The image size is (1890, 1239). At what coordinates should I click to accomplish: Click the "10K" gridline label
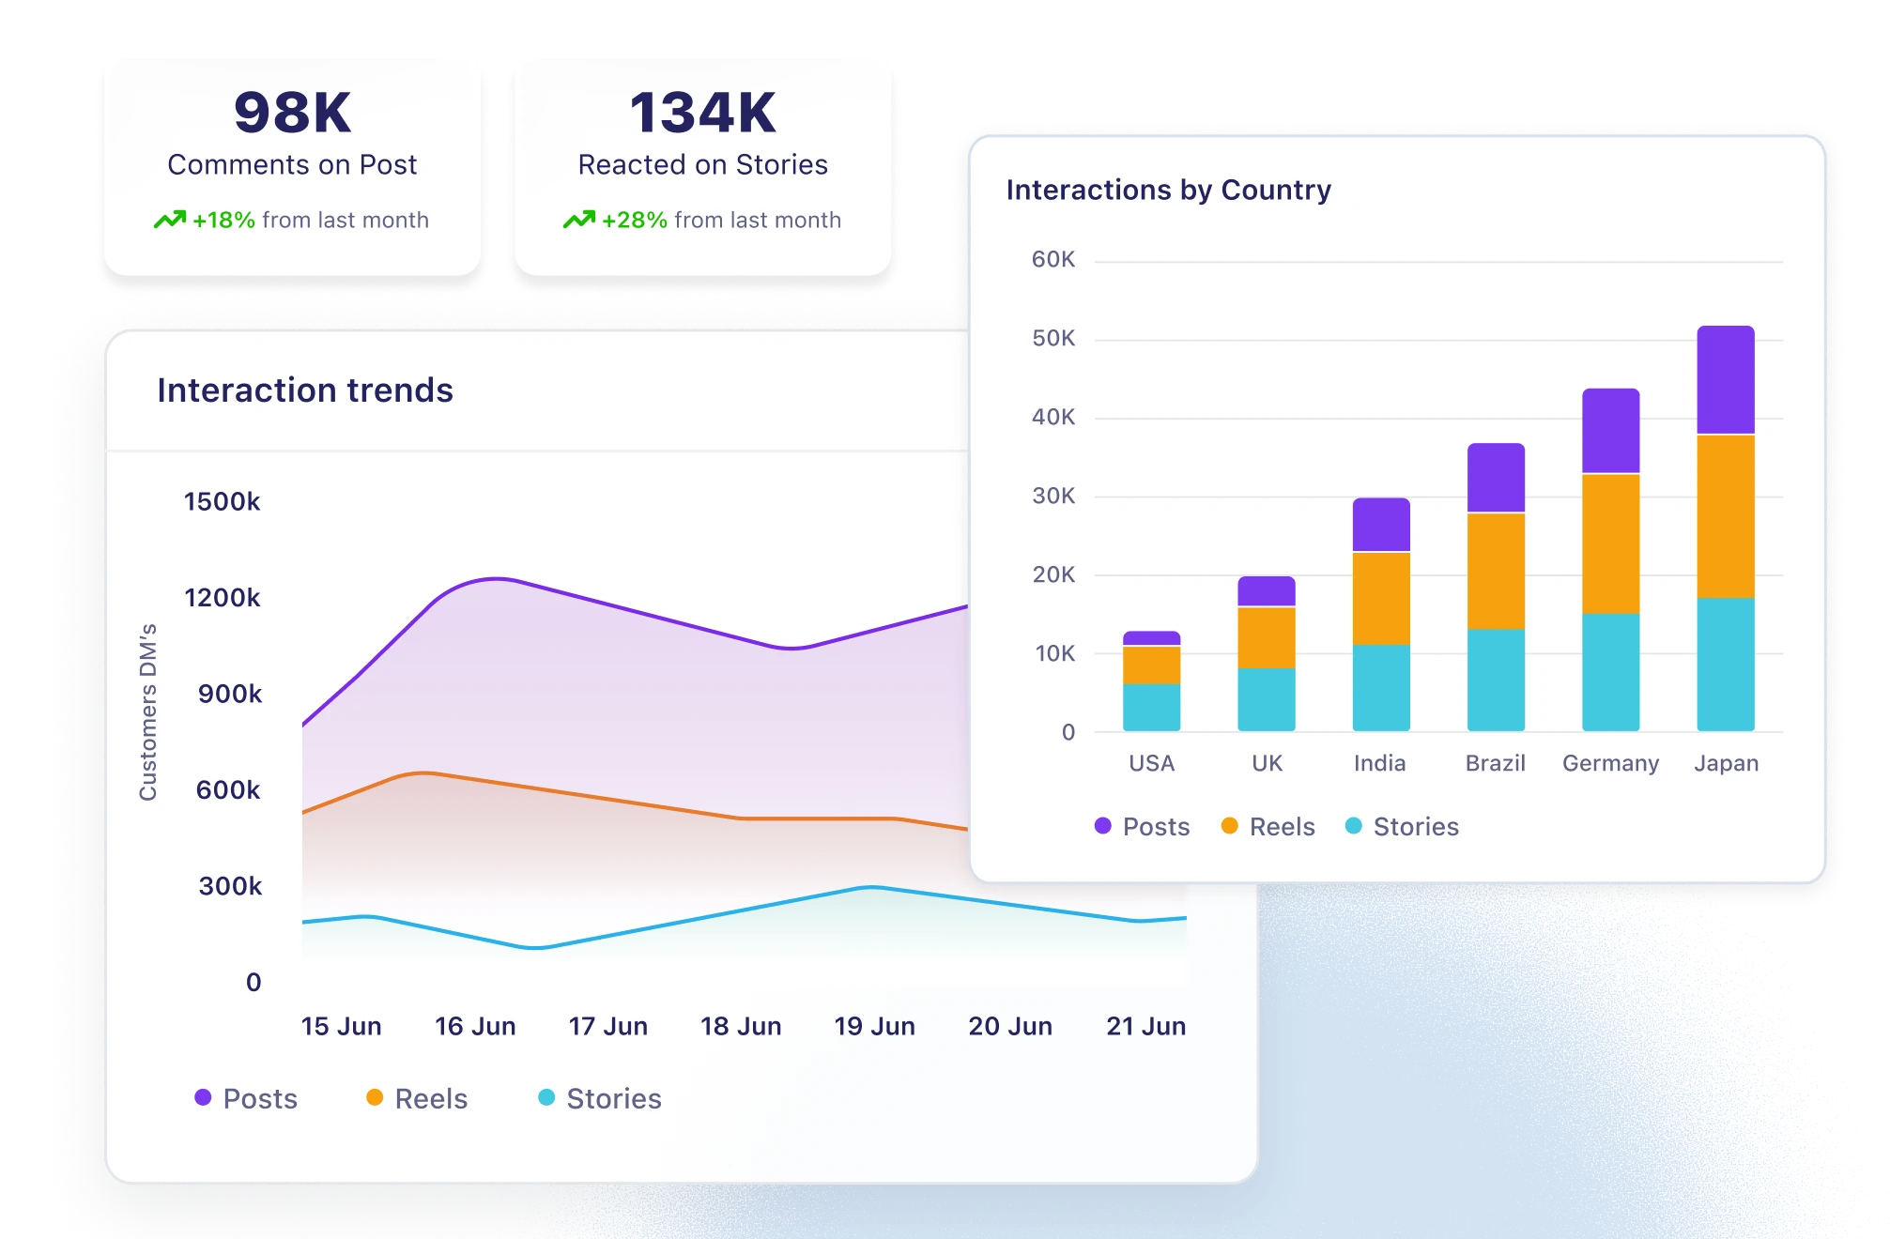(1055, 653)
